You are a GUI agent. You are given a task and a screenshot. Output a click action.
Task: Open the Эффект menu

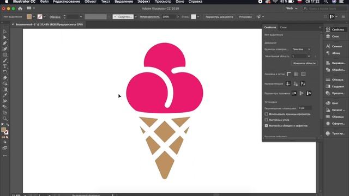pyautogui.click(x=143, y=2)
